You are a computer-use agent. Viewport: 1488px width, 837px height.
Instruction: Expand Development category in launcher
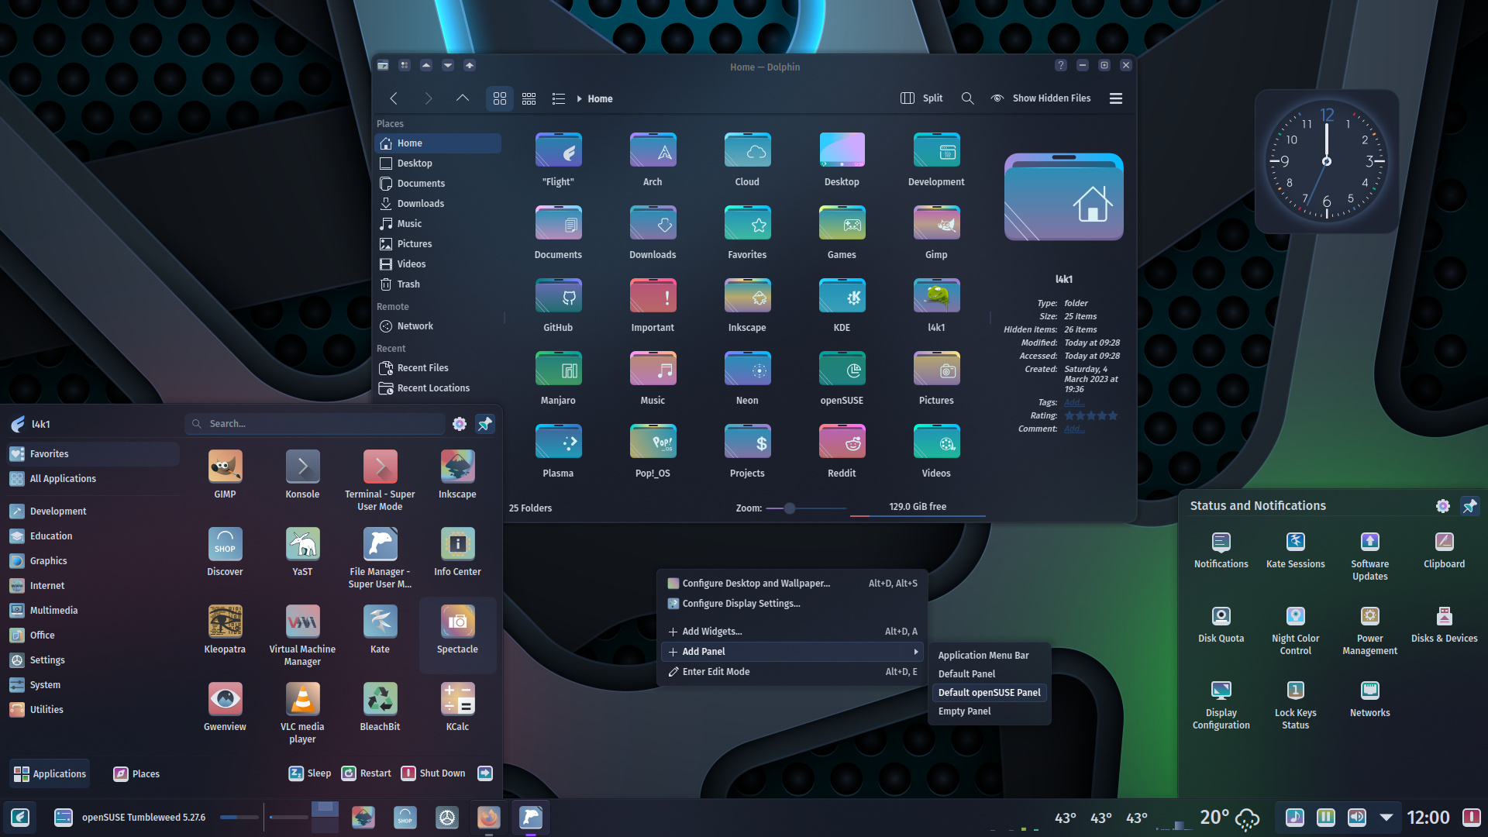93,511
